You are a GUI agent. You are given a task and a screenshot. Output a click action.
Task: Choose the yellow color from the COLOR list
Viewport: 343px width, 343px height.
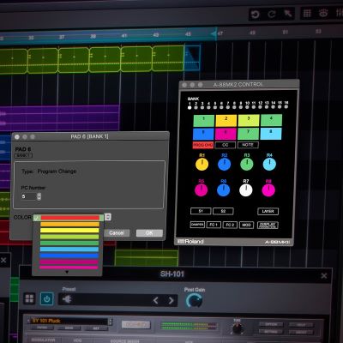tap(69, 231)
